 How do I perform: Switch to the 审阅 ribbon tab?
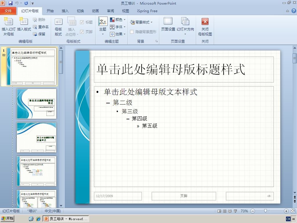coord(111,11)
